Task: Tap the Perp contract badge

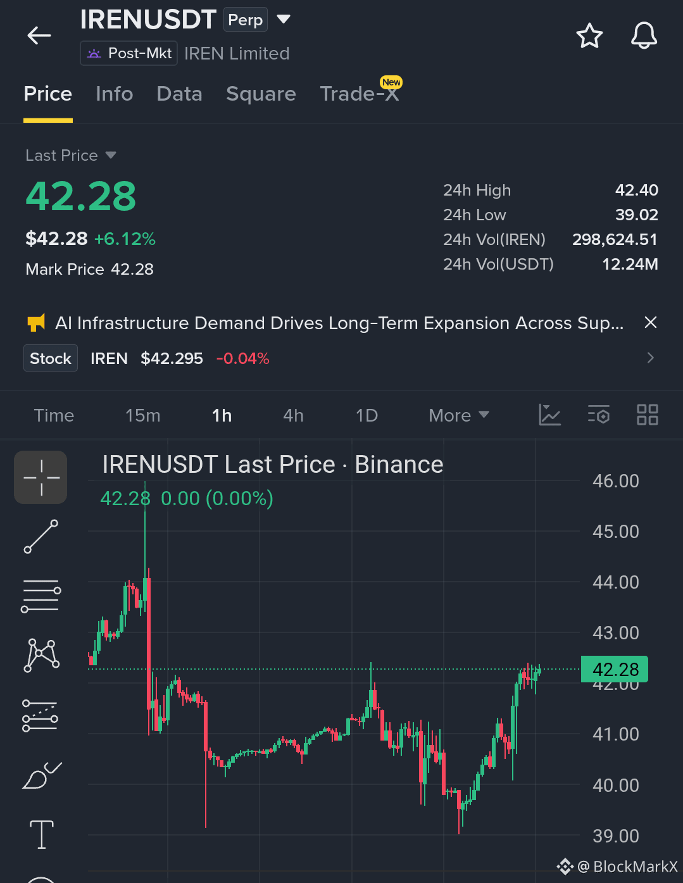Action: point(246,20)
